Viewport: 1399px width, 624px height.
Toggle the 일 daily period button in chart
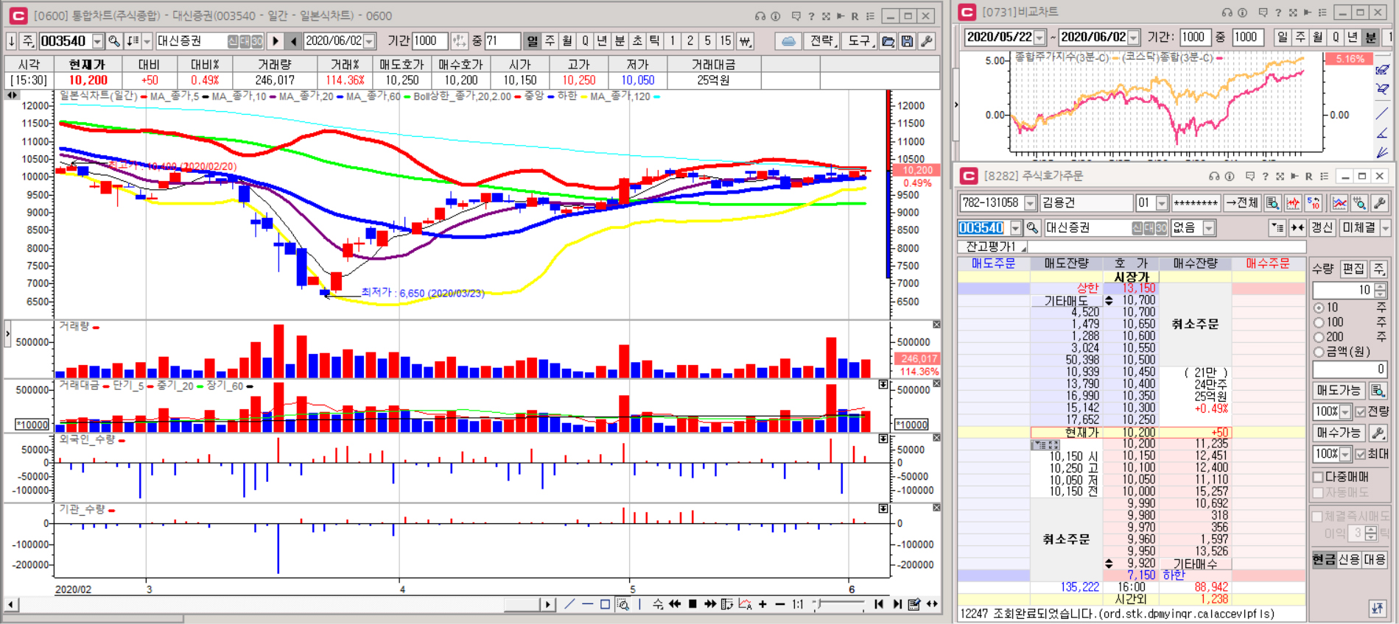tap(532, 41)
